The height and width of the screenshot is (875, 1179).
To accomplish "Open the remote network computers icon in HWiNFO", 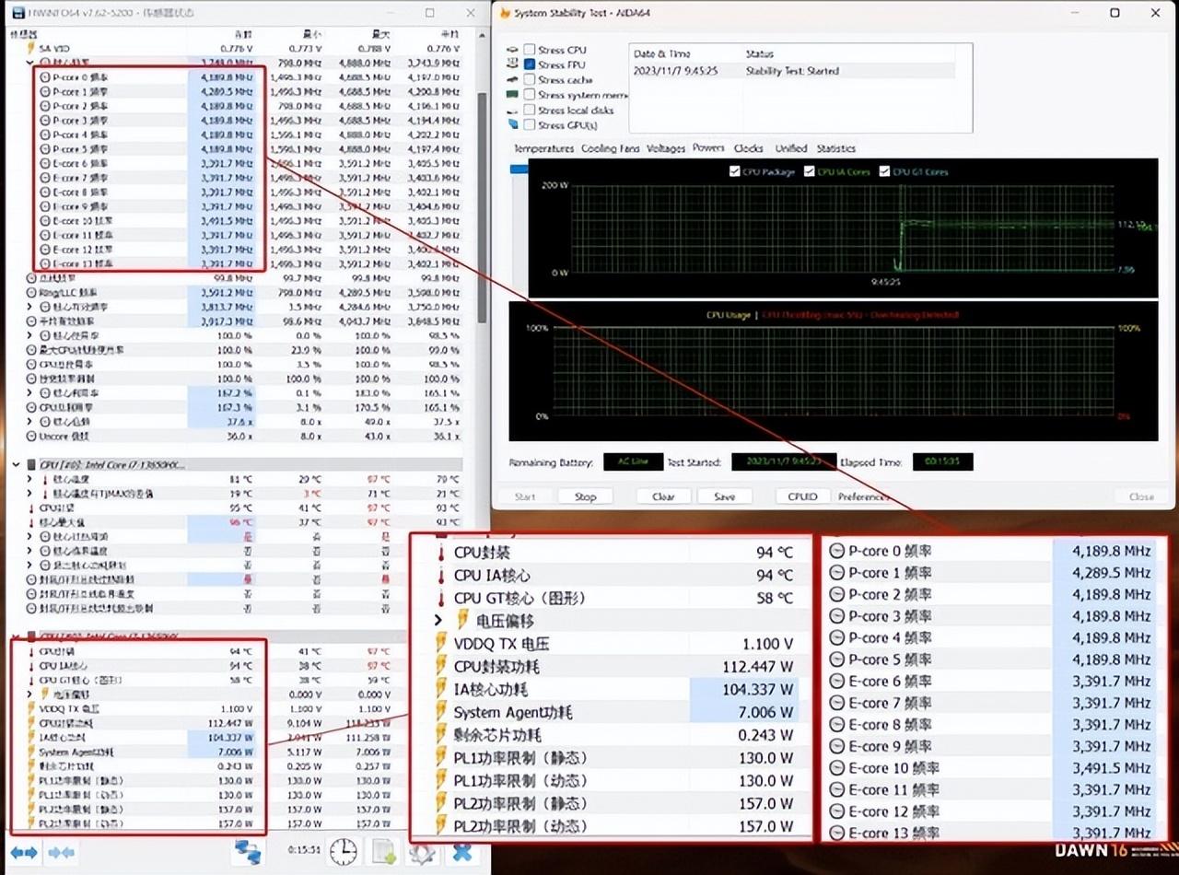I will pyautogui.click(x=247, y=852).
